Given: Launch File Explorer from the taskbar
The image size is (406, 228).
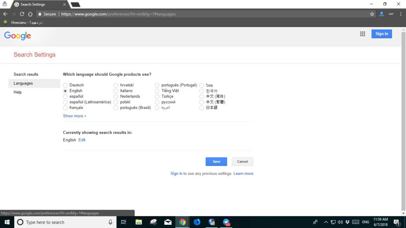Looking at the screenshot, I should [x=139, y=222].
